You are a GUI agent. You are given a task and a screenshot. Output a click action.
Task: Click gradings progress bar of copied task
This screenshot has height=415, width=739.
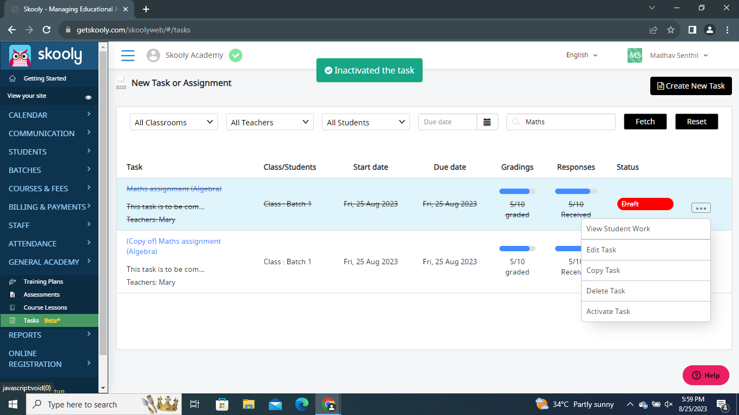pyautogui.click(x=517, y=249)
